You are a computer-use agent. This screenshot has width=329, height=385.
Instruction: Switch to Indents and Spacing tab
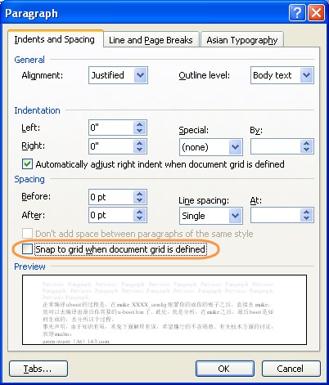tap(55, 39)
